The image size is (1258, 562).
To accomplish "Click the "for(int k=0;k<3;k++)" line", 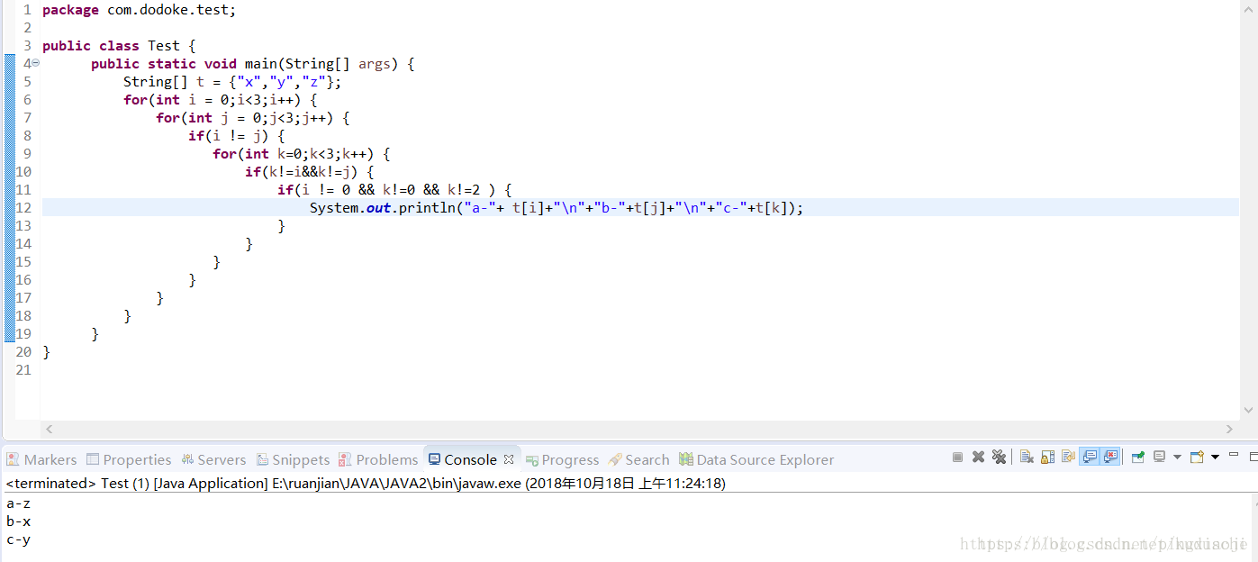I will [301, 154].
